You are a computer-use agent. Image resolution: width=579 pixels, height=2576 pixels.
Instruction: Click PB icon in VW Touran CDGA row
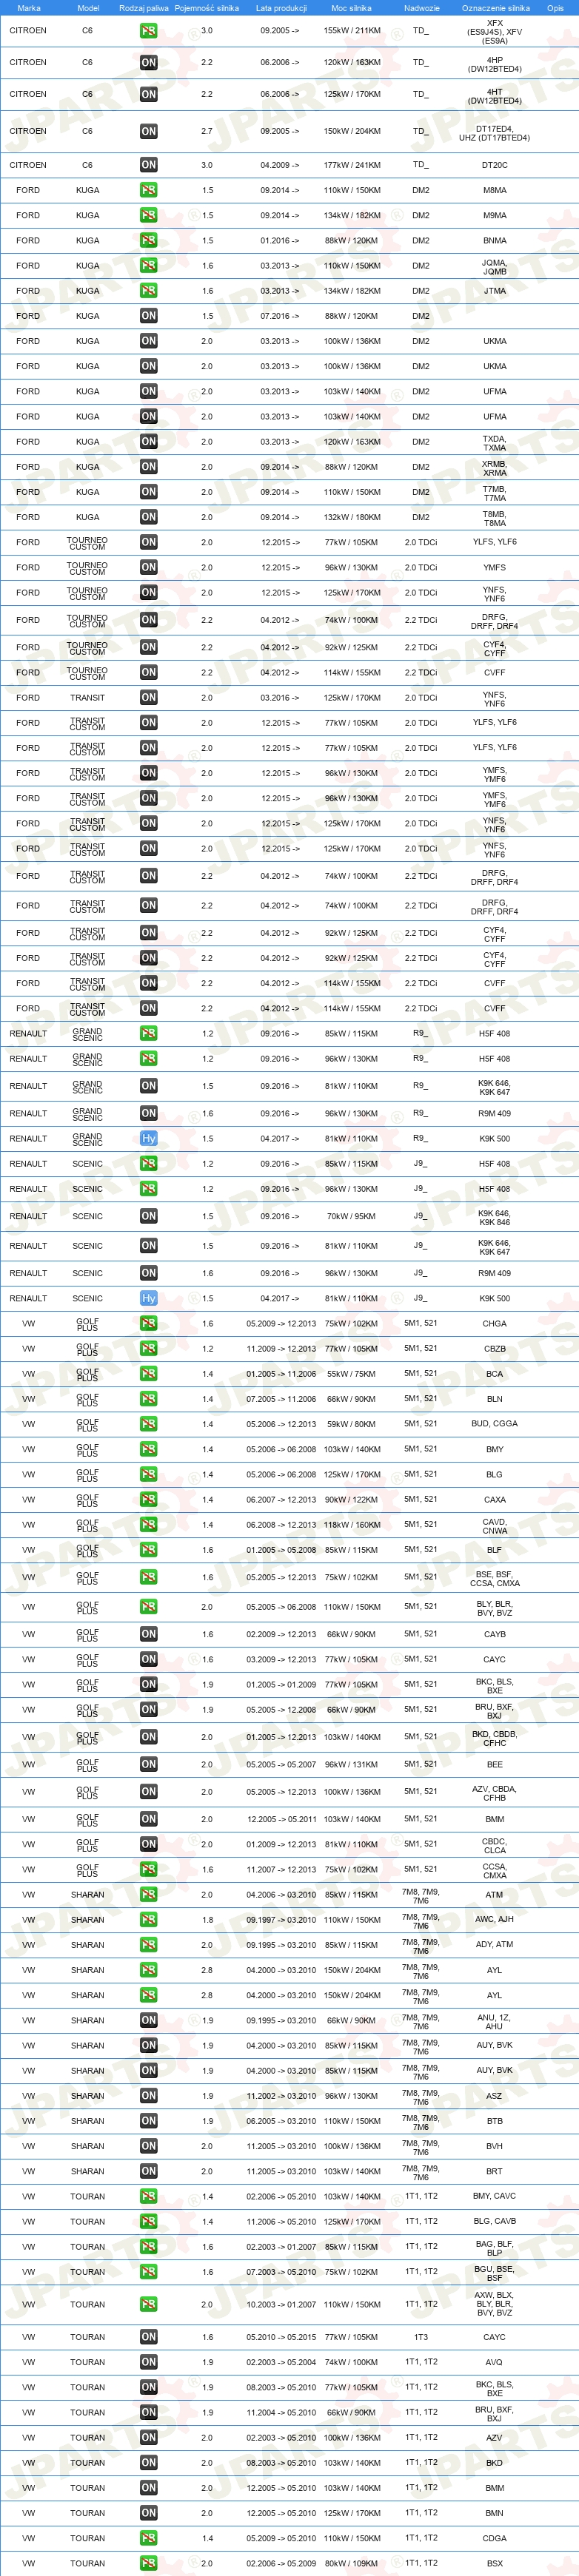click(148, 2538)
